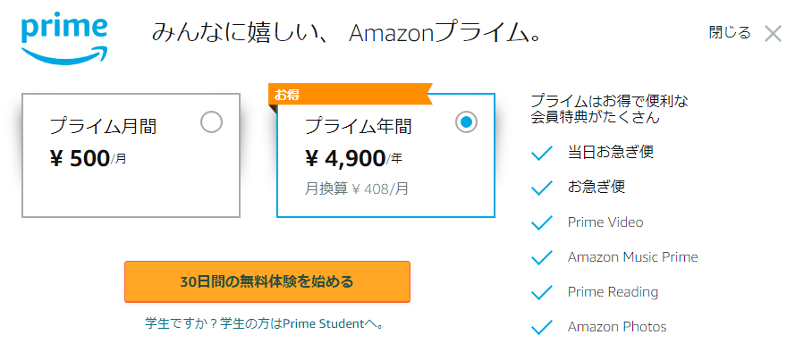
Task: Start the 30日間の無料体験 trial button
Action: [x=267, y=281]
